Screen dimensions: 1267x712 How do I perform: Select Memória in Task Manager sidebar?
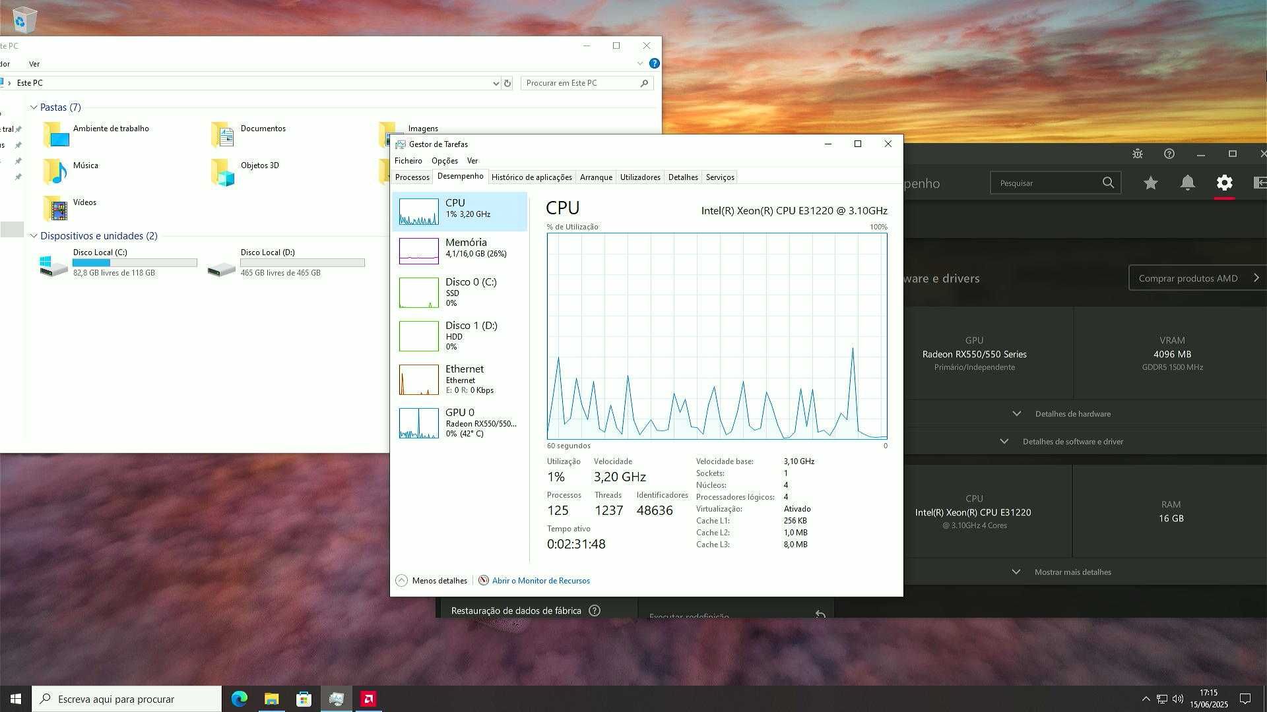460,251
